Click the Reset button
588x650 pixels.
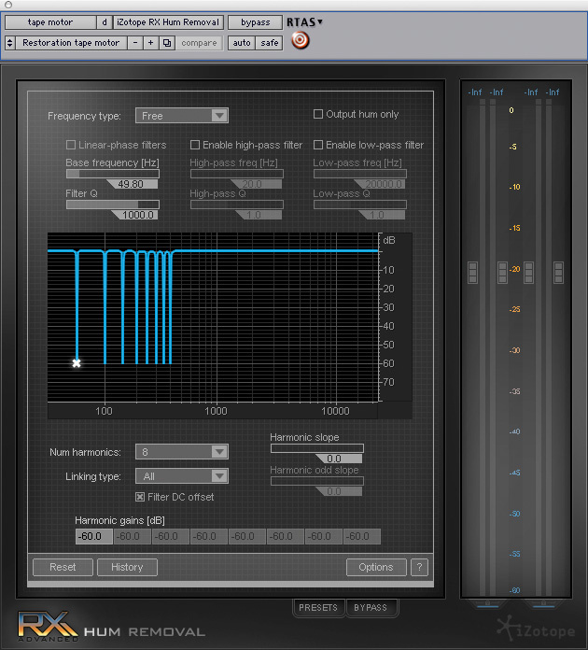(x=63, y=567)
